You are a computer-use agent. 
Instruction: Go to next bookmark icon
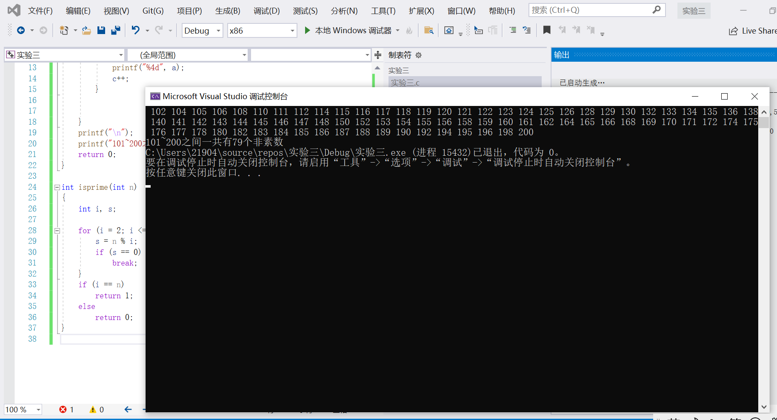coord(577,30)
